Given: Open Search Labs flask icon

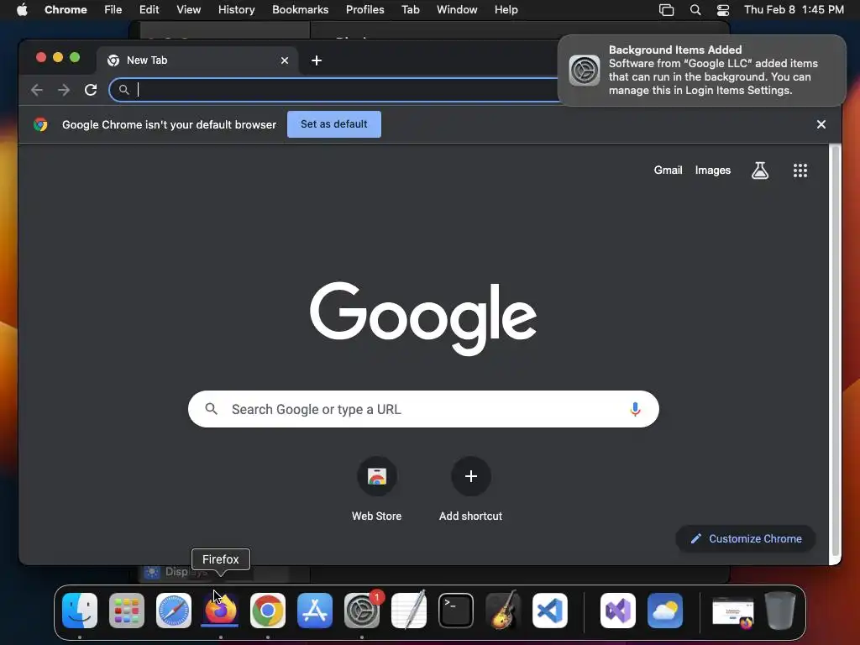Looking at the screenshot, I should [x=759, y=170].
